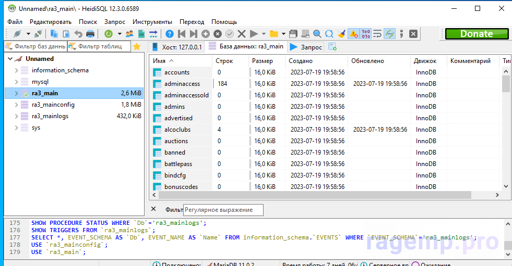Image resolution: width=512 pixels, height=266 pixels.
Task: Open the folder icon dropdown arrow
Action: pos(283,34)
